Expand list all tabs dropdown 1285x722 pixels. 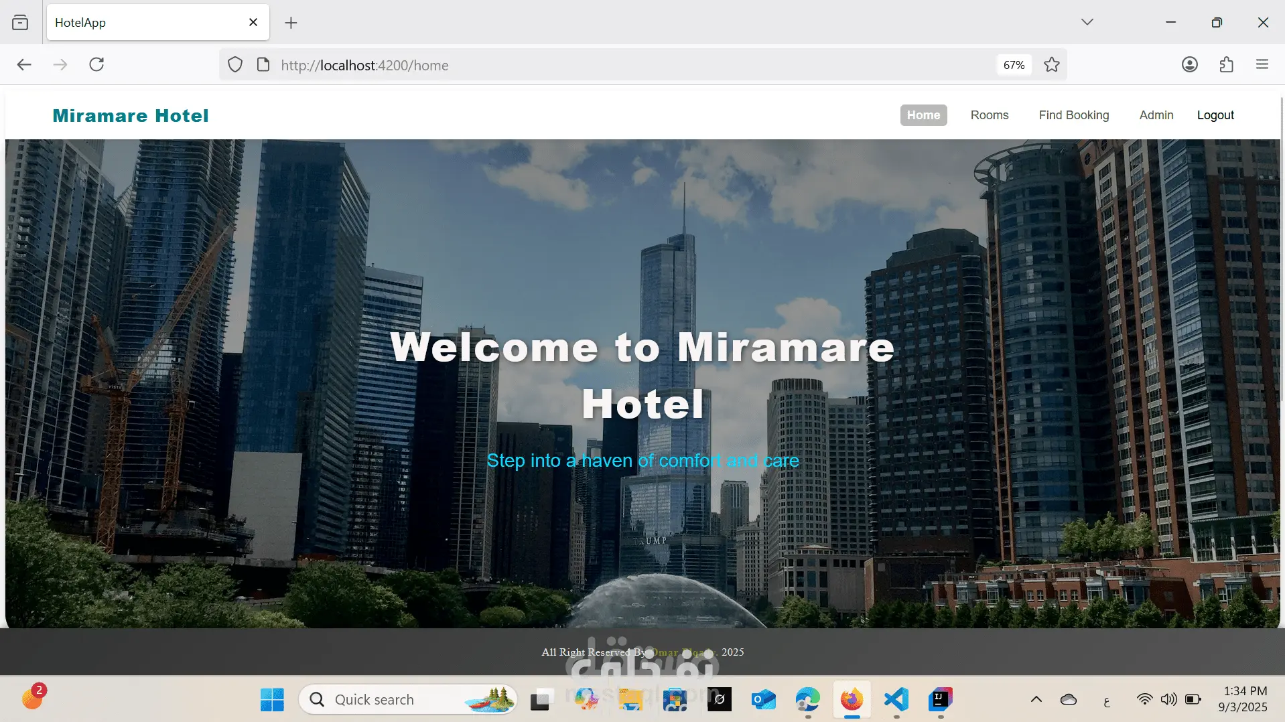coord(1087,22)
